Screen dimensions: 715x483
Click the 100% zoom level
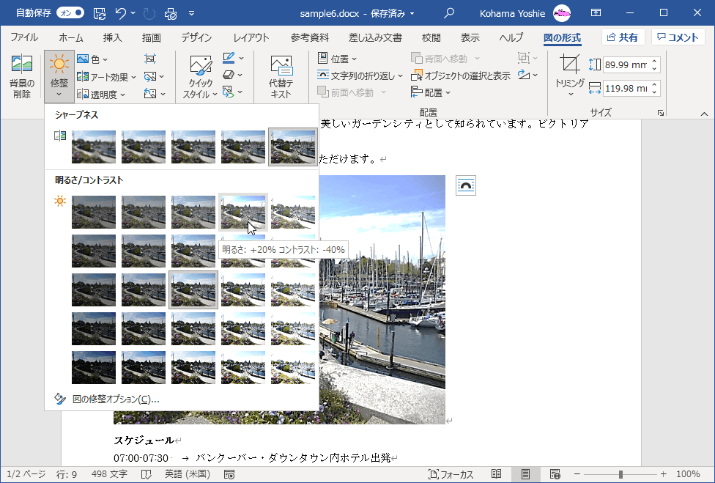tap(688, 474)
